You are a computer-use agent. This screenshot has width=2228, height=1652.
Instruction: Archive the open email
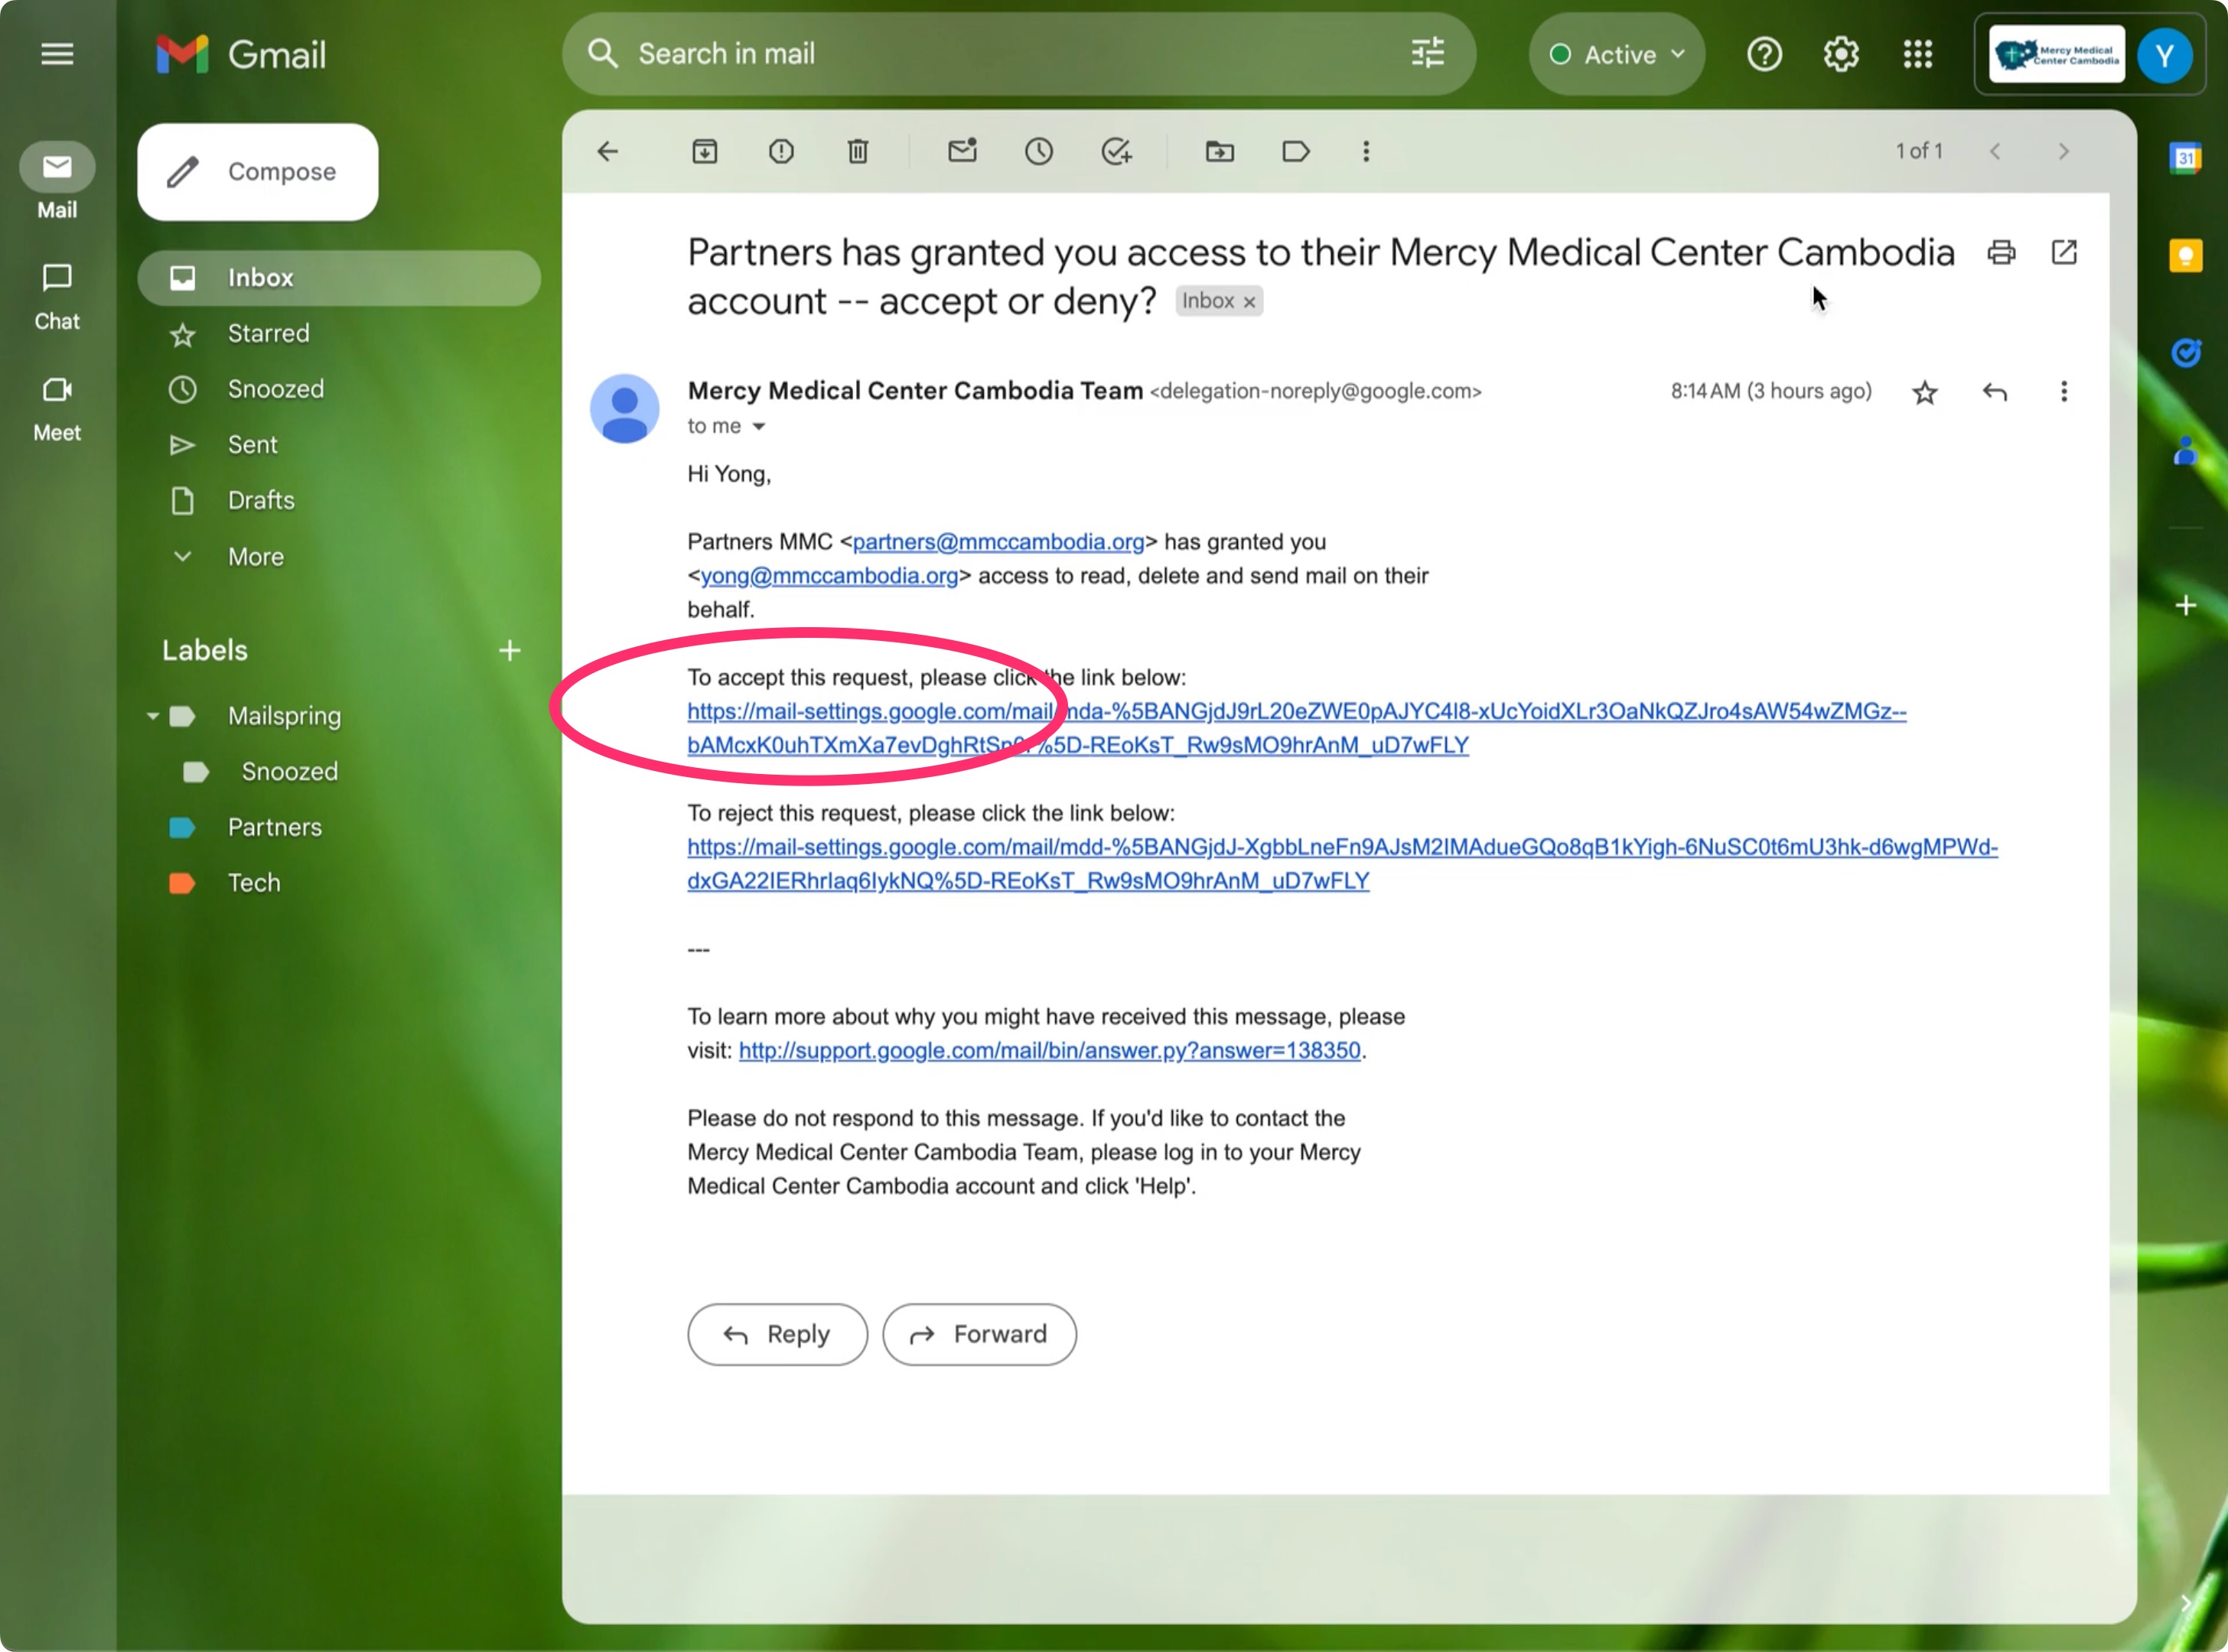[705, 151]
